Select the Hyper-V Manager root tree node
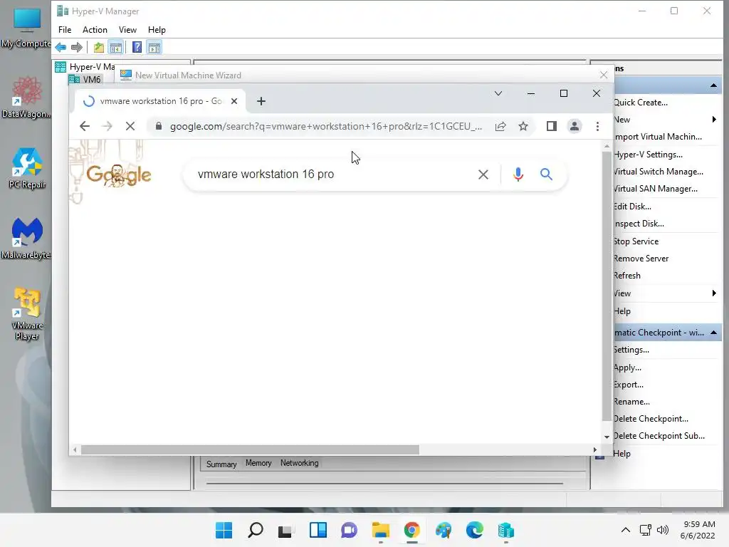Viewport: 729px width, 547px height. [x=92, y=67]
